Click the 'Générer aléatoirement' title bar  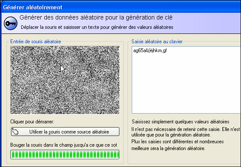tap(121, 7)
